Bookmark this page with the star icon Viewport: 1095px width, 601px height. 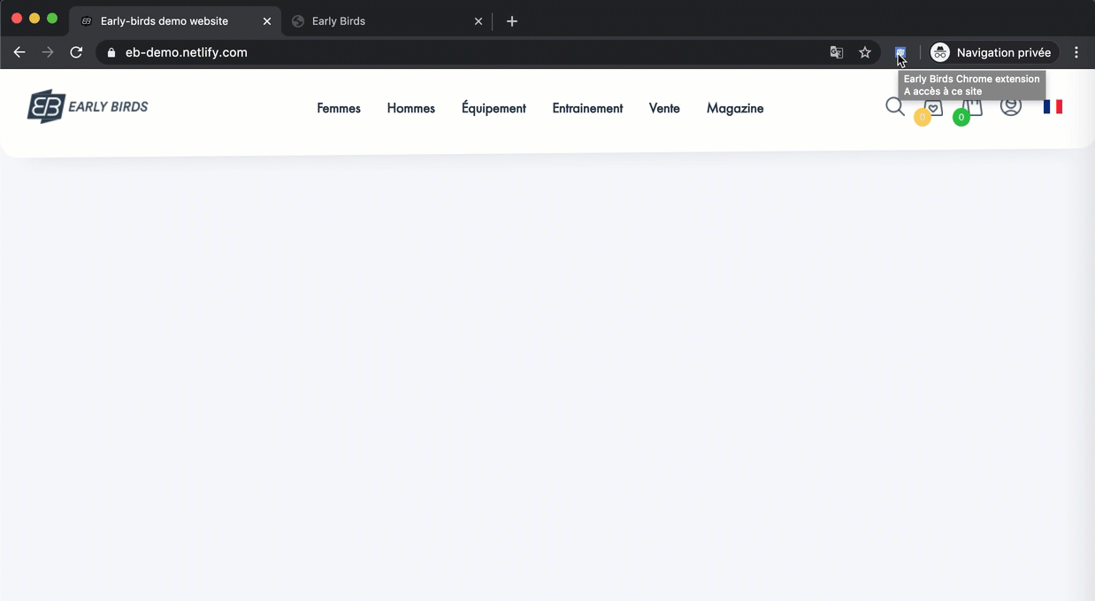click(865, 52)
